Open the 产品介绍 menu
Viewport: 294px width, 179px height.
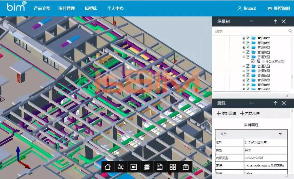coord(42,9)
